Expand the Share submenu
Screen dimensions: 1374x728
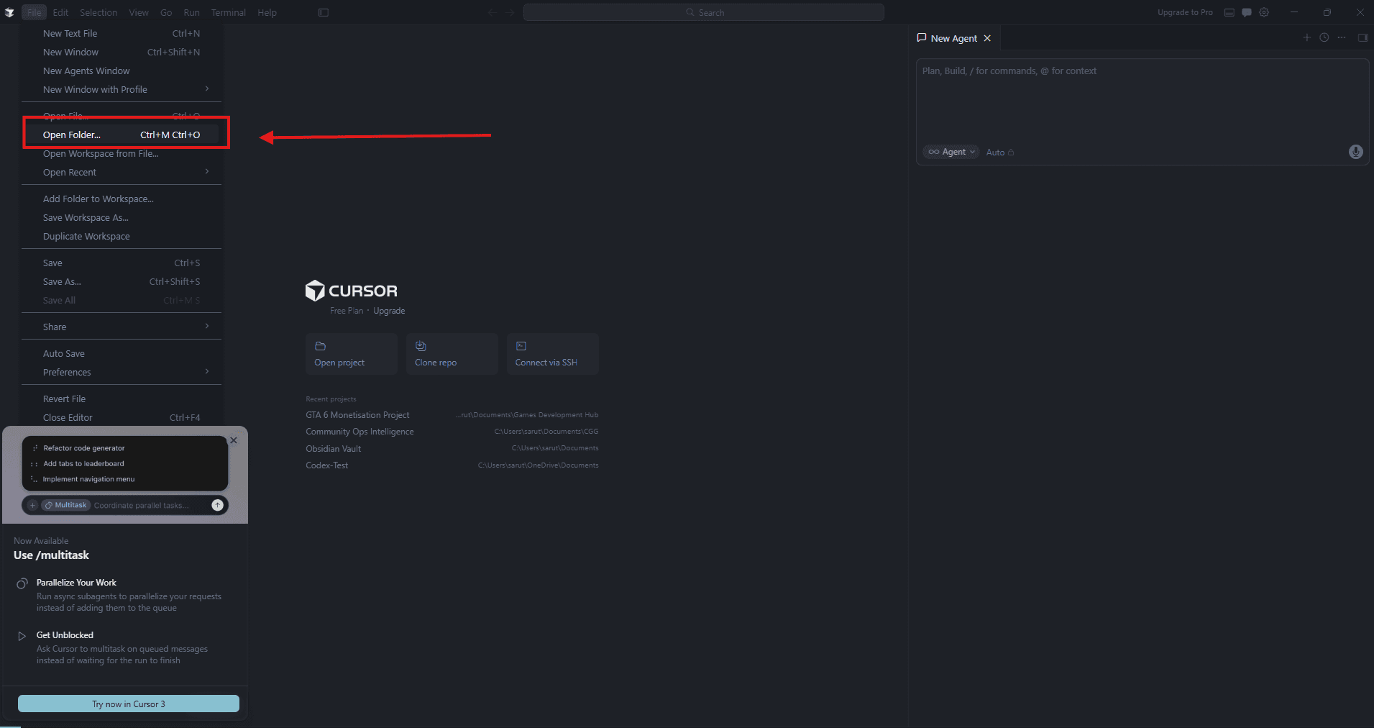point(122,327)
